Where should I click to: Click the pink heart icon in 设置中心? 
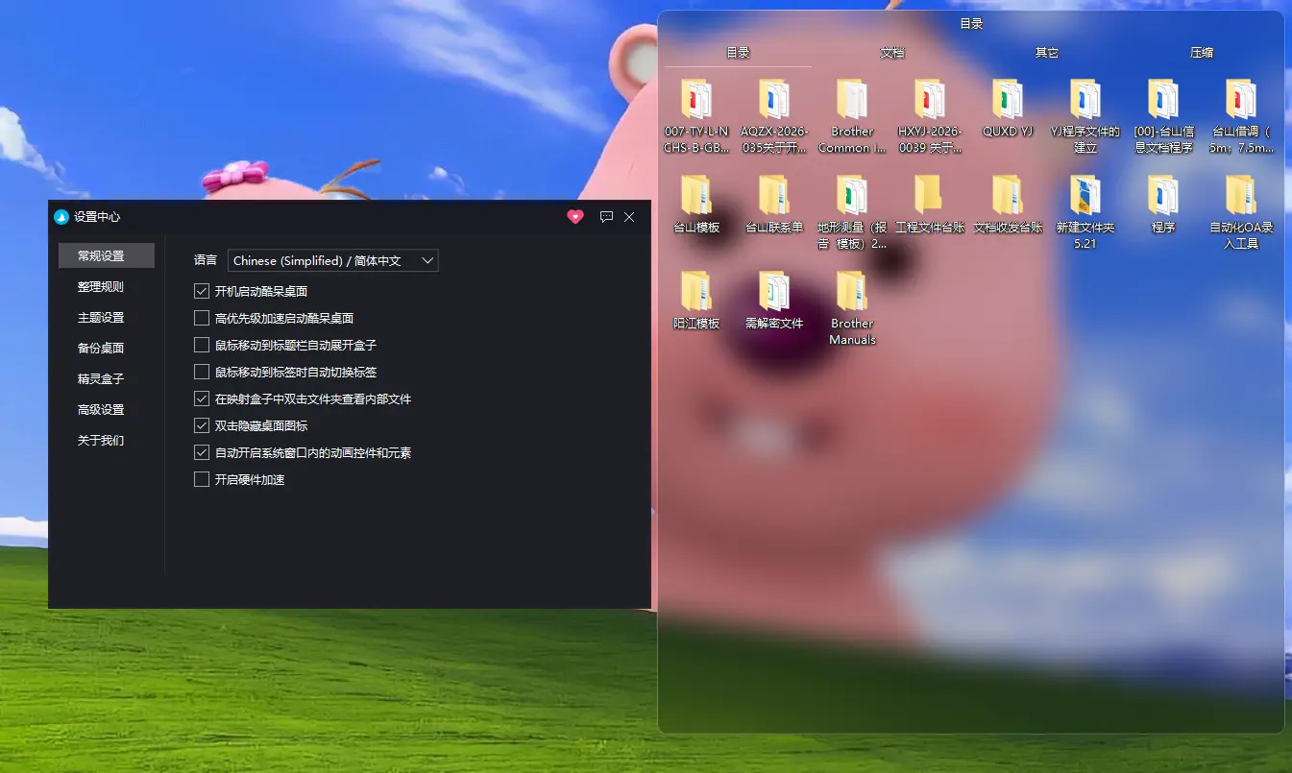pos(575,217)
